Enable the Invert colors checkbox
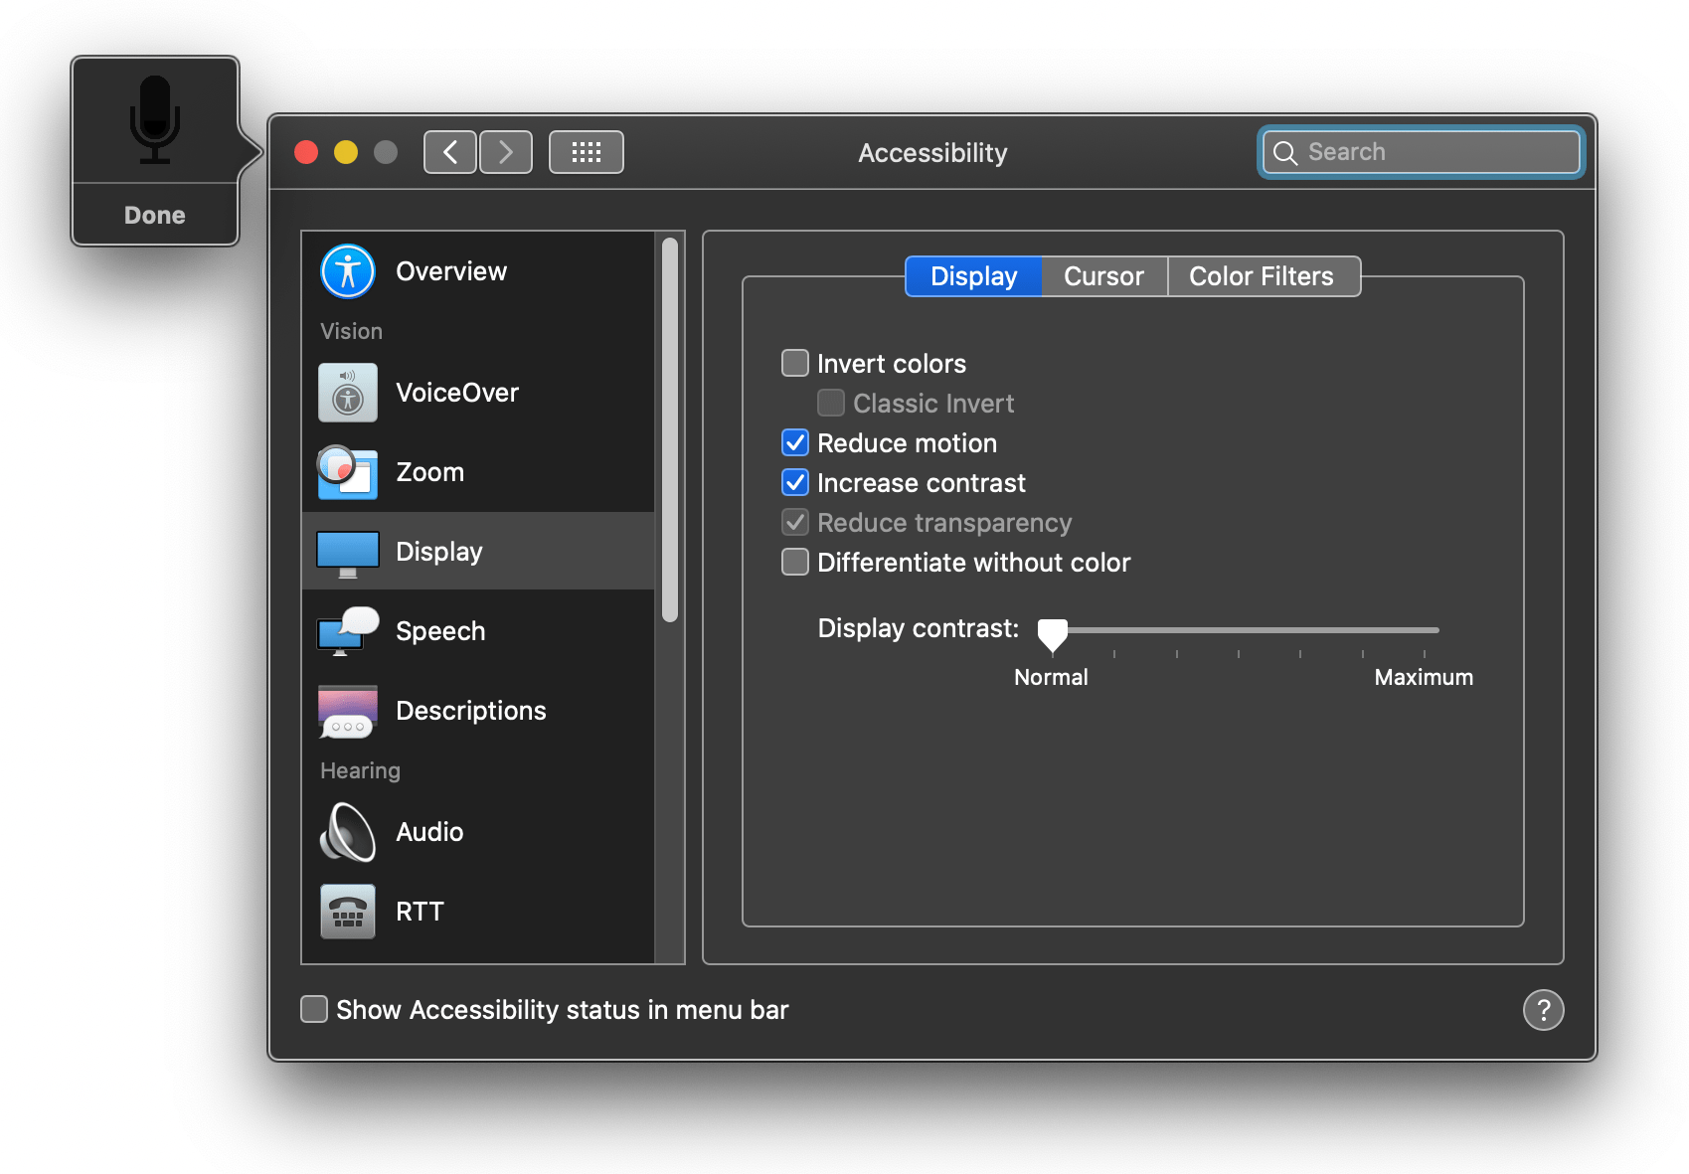Screen dimensions: 1689x1174 [x=795, y=363]
